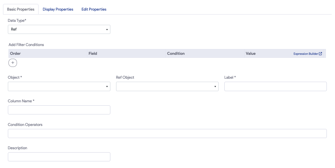Click the Description text field

[59, 157]
